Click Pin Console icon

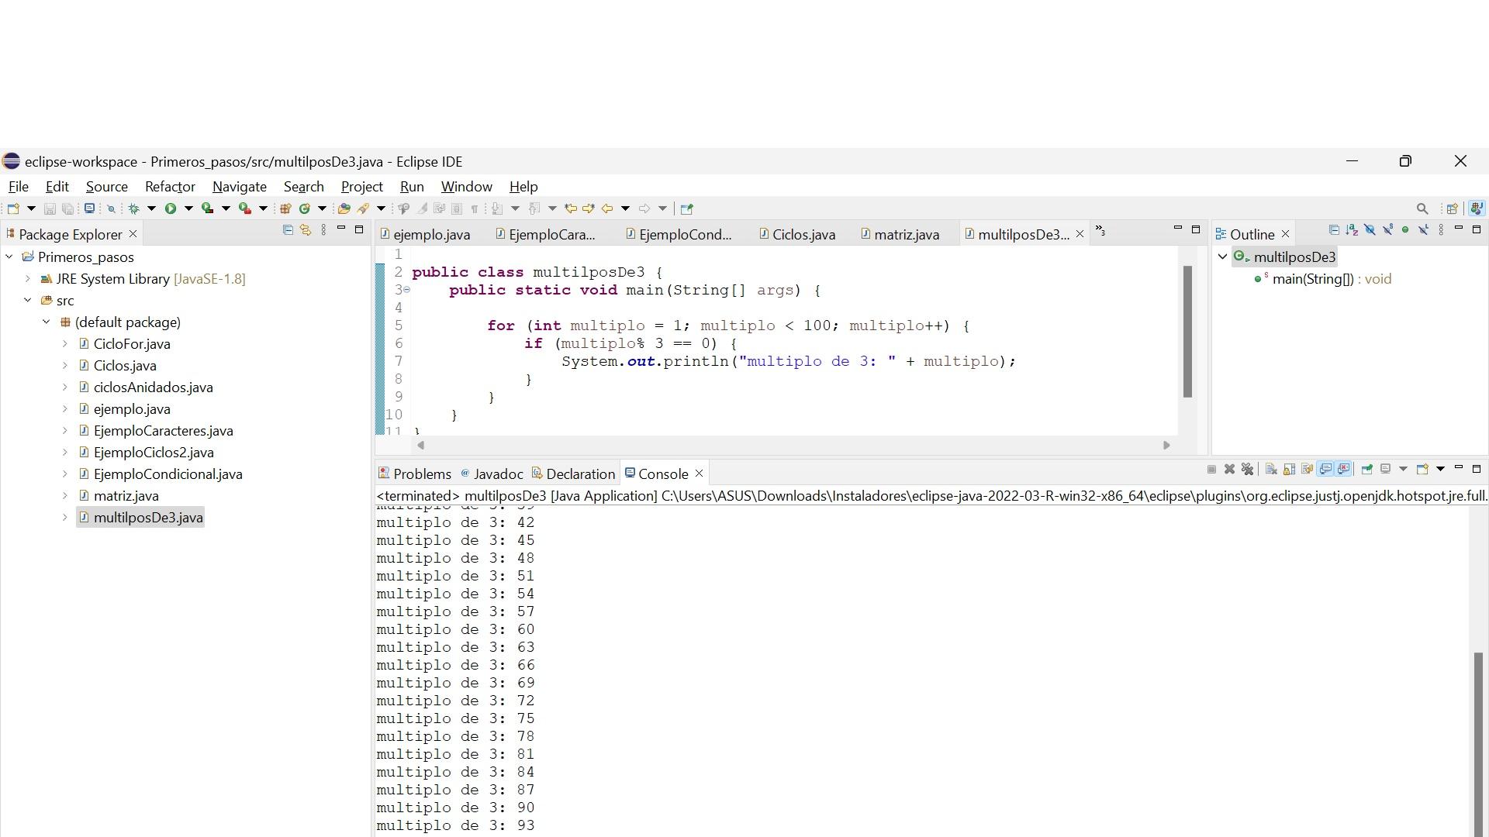[x=1367, y=469]
